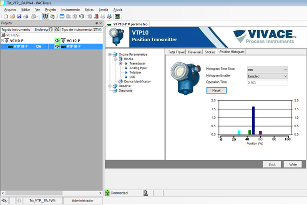Expand the Observe tree node
The height and width of the screenshot is (205, 307).
coord(110,86)
